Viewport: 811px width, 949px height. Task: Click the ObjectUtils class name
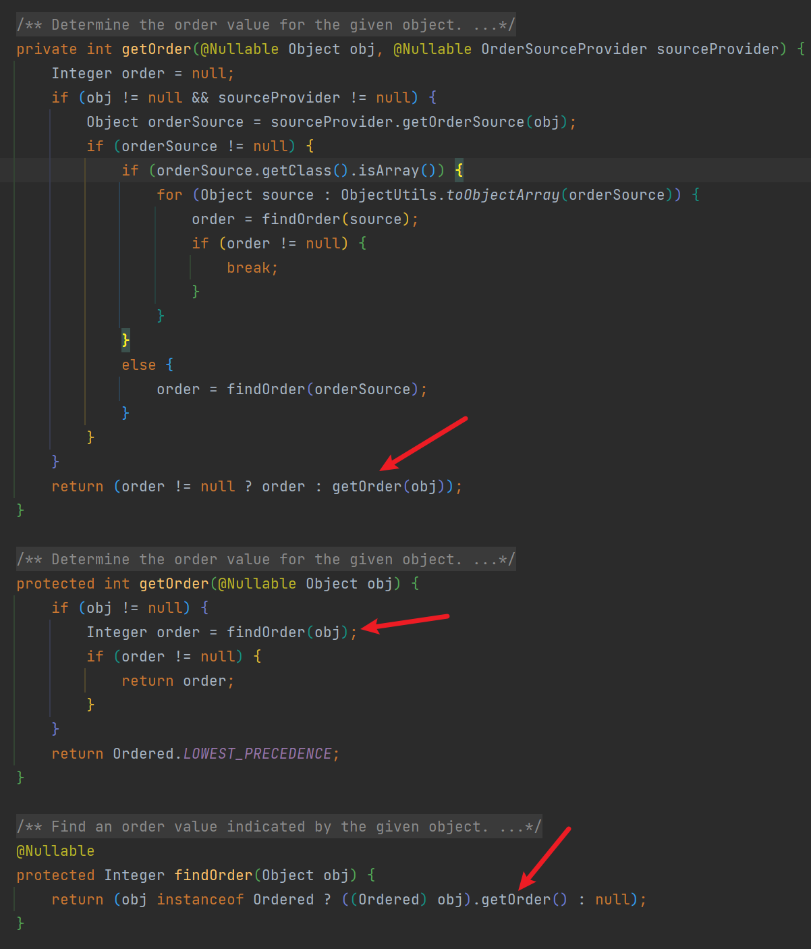point(389,195)
